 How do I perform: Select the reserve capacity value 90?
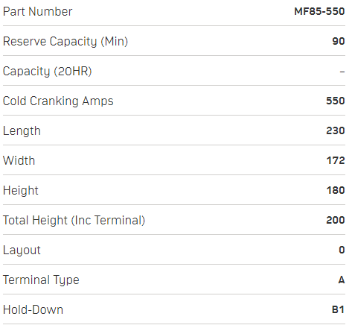[339, 41]
